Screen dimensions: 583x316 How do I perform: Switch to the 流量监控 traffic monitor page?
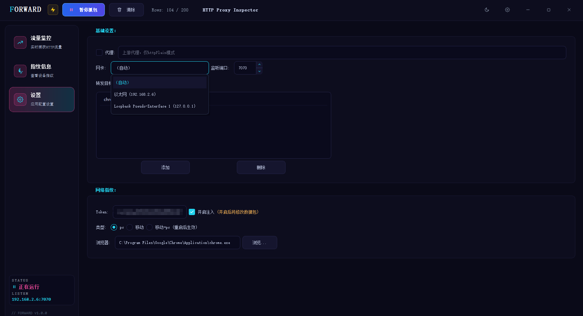click(x=42, y=42)
